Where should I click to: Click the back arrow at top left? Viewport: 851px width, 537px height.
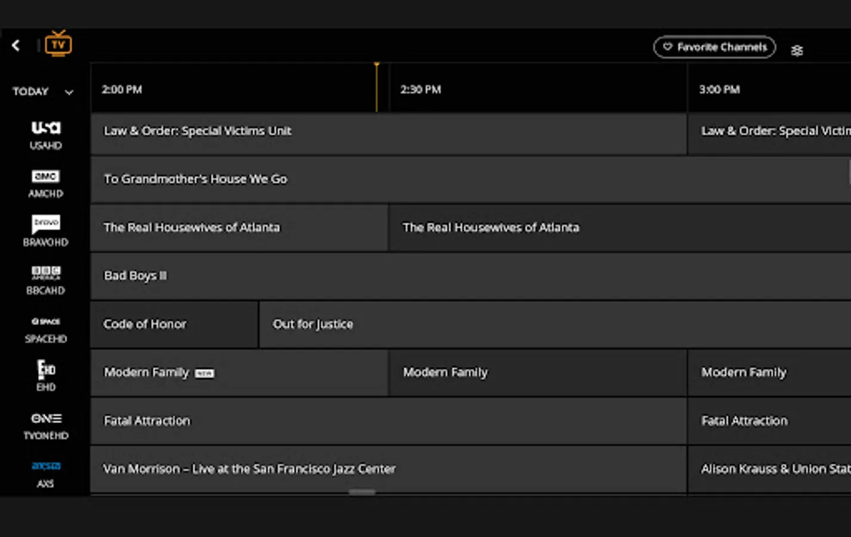click(x=16, y=45)
